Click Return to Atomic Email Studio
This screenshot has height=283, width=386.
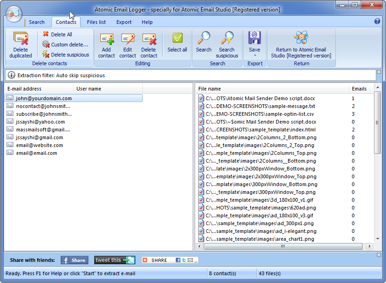[x=301, y=44]
